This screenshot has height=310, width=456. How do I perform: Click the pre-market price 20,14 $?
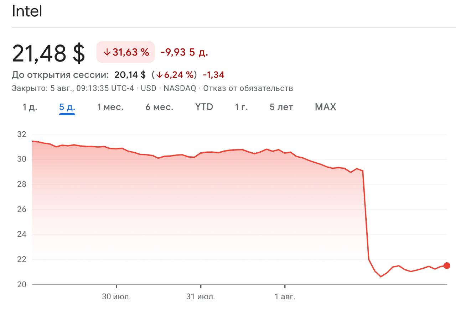tap(130, 75)
